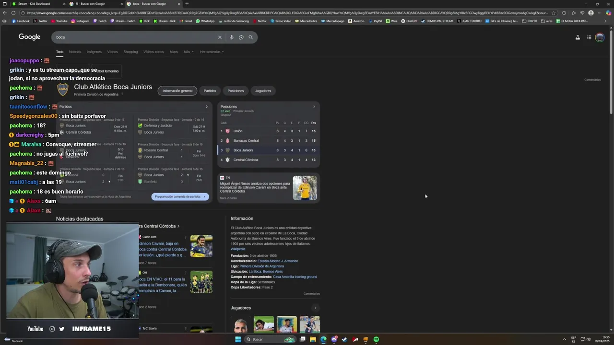Bookmark this page with star icon

554,13
